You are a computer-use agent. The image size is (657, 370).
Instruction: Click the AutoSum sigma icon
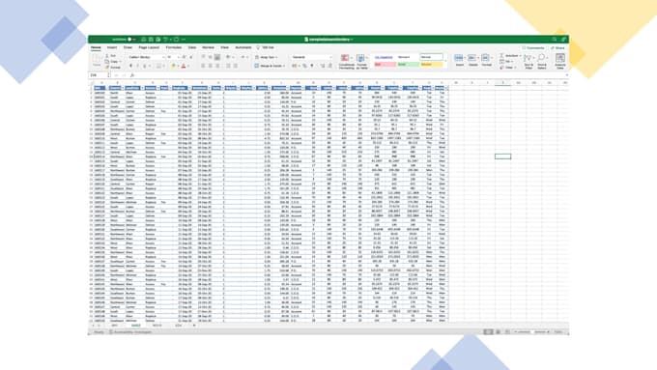[x=501, y=56]
